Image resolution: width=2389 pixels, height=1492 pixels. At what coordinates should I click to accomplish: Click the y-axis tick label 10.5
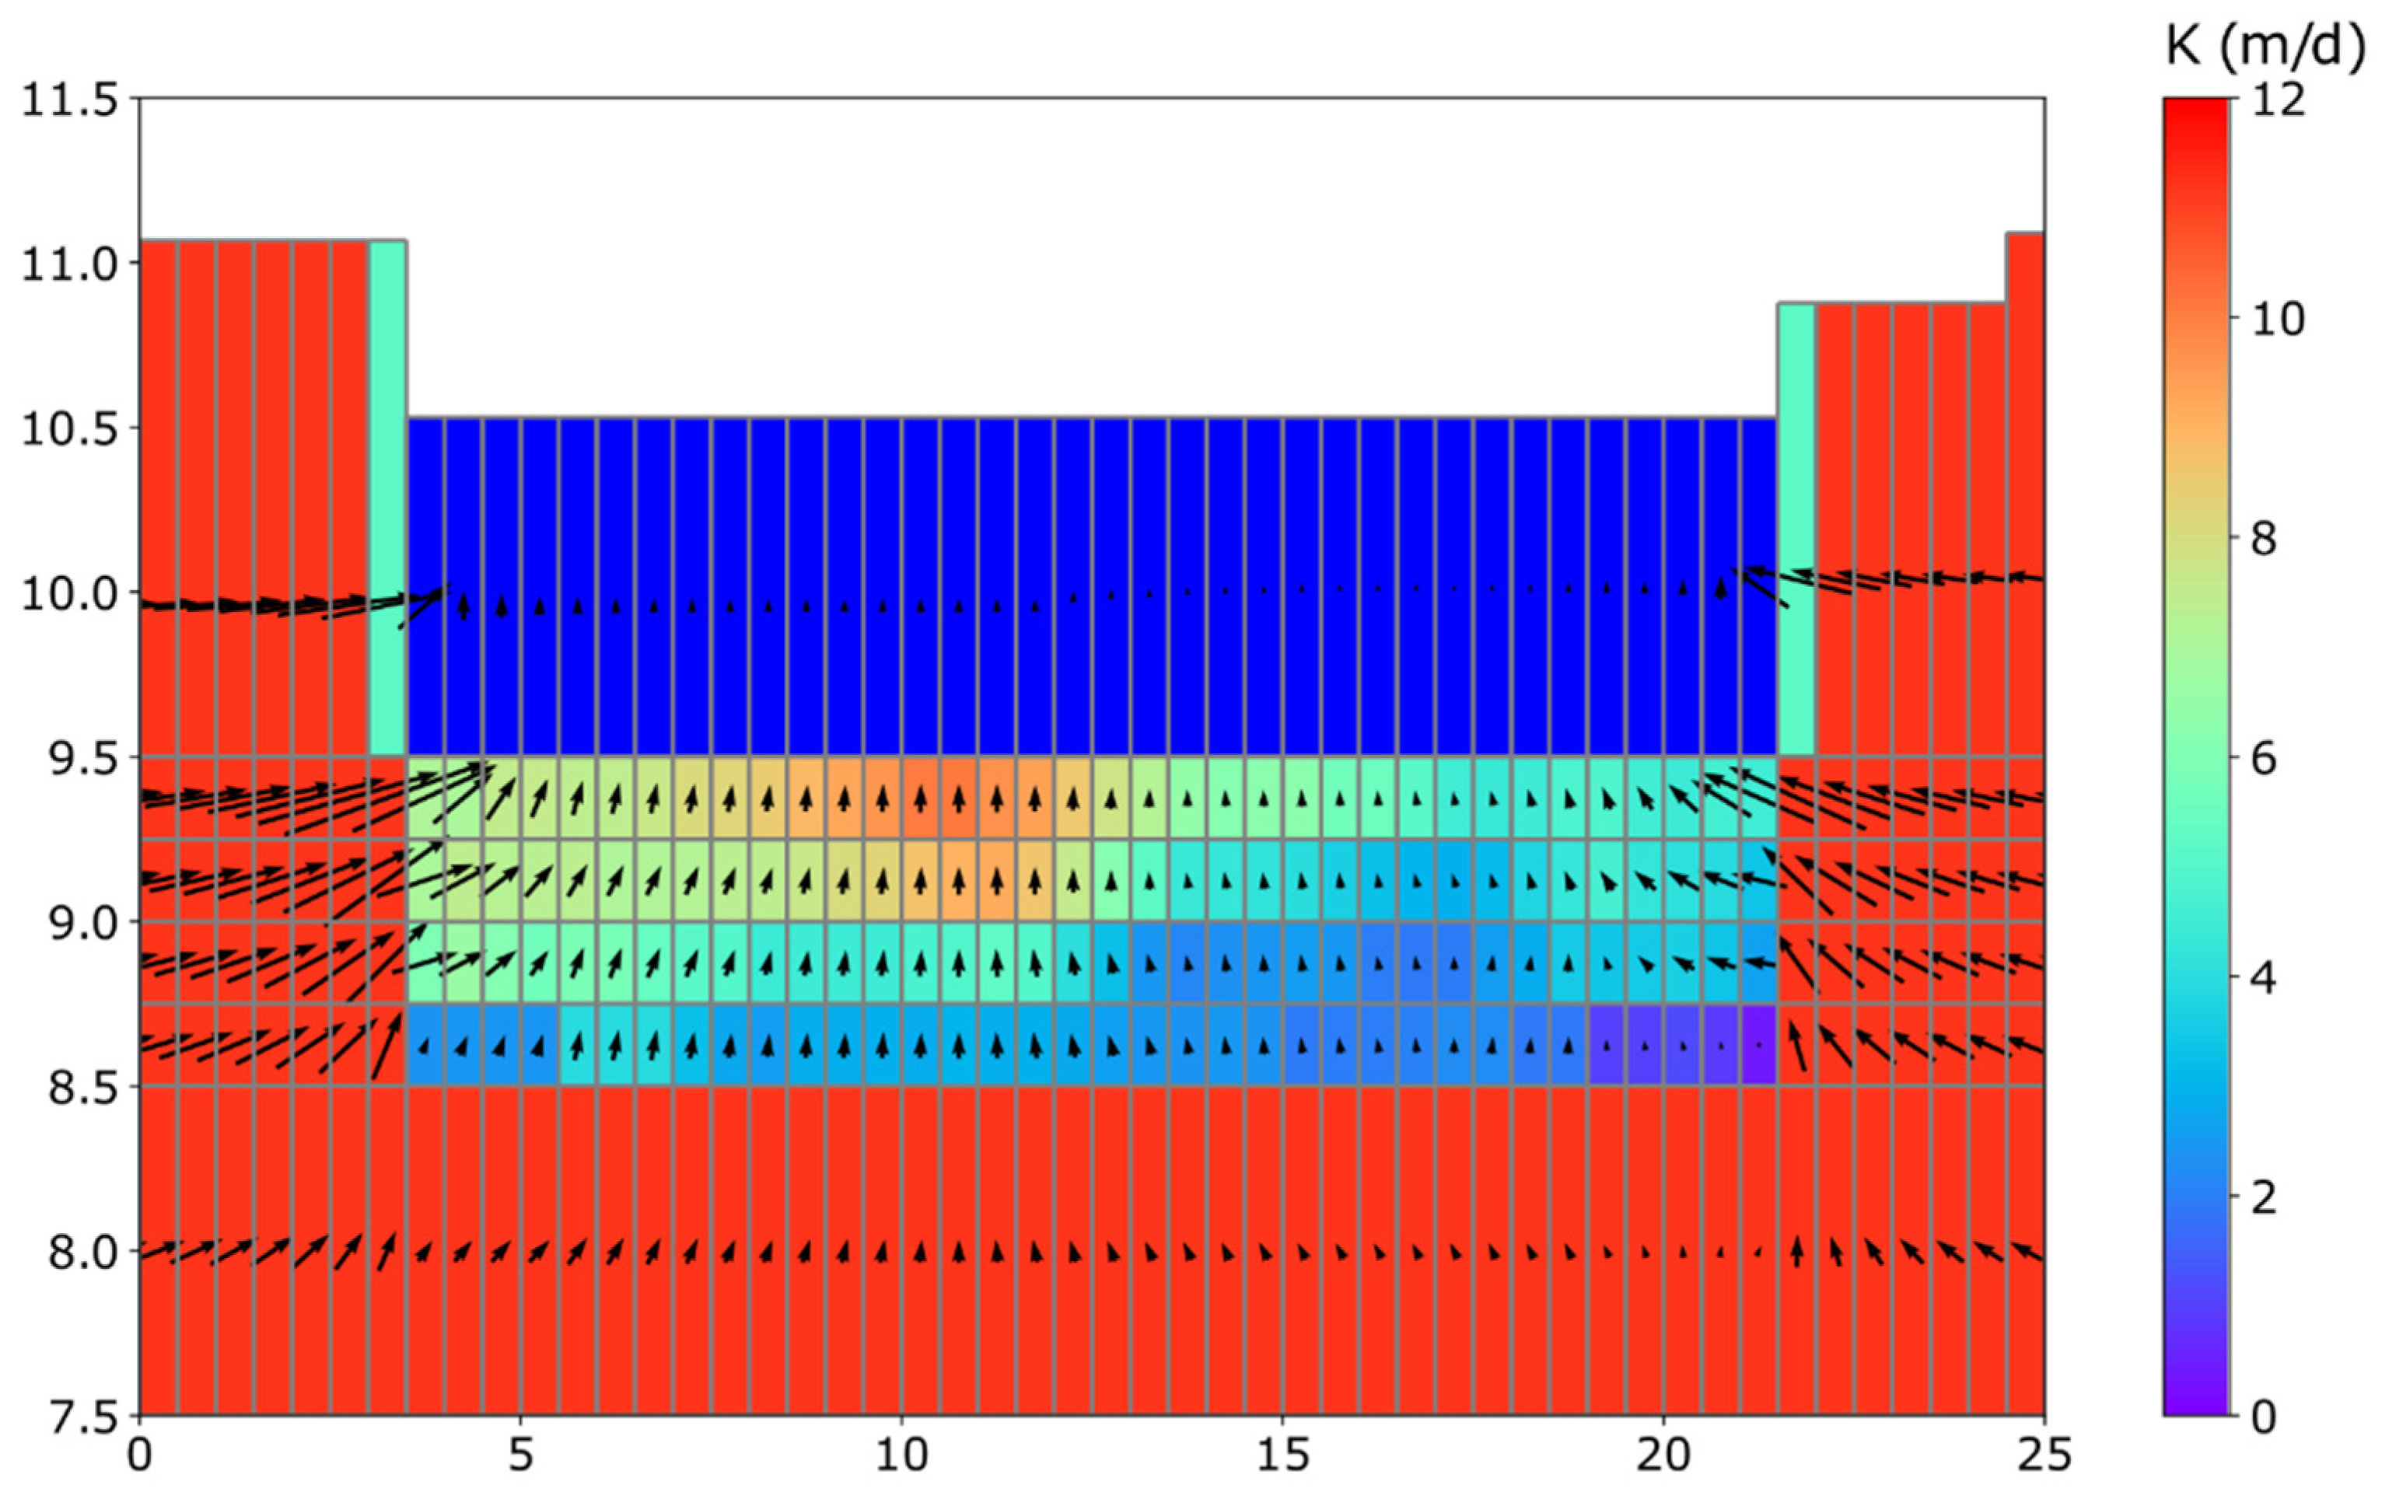pyautogui.click(x=68, y=429)
